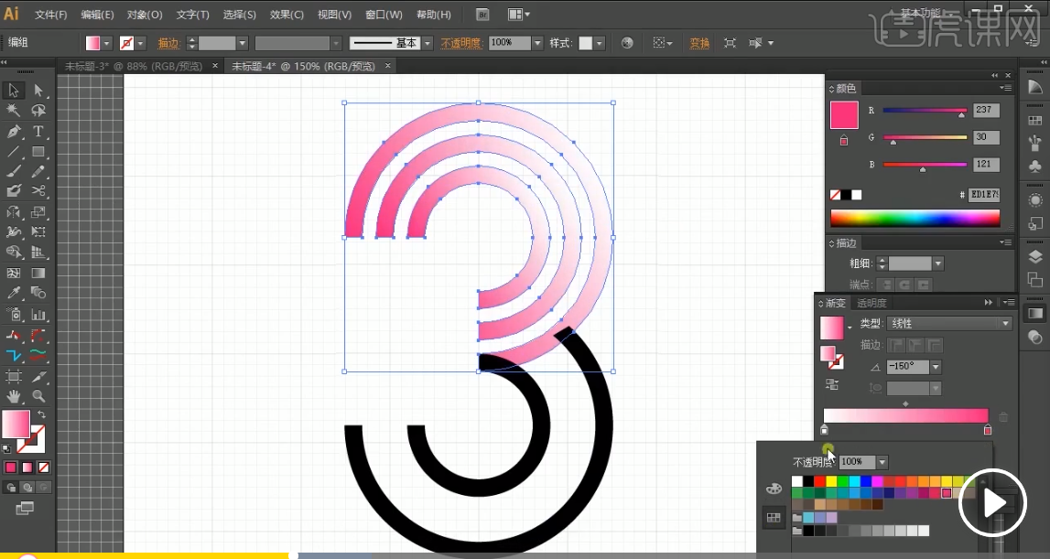Select the Direct Selection tool

tap(38, 91)
